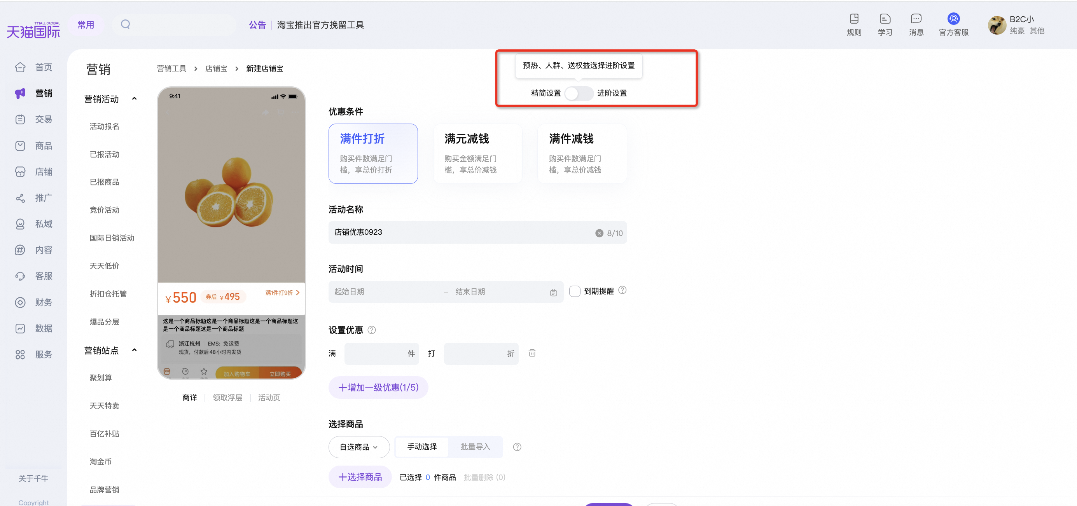Select the 满件减钱 discount type
The image size is (1077, 506).
tap(582, 154)
